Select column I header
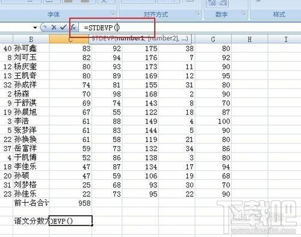 coord(286,39)
